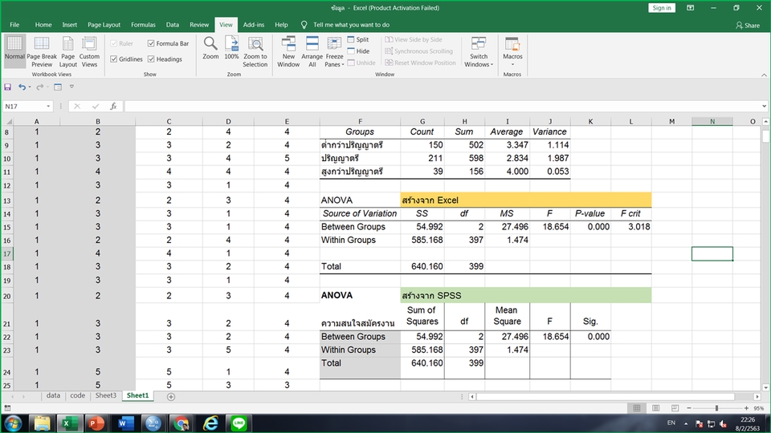
Task: Open Page Break Preview view
Action: [x=42, y=51]
